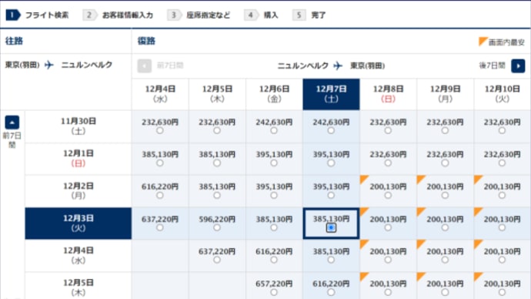Pick the highlighted Dec 3 (Tue) outbound row

(78, 223)
